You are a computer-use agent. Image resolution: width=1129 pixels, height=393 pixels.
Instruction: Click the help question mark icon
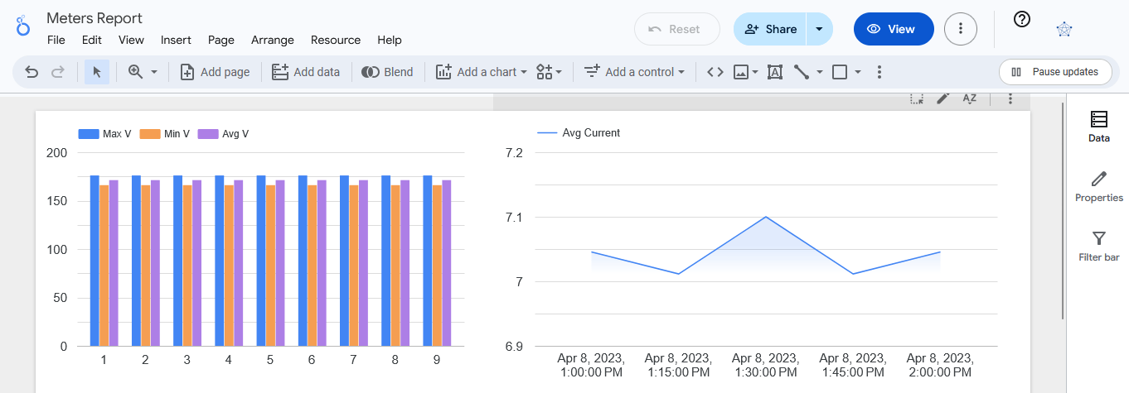pyautogui.click(x=1022, y=19)
